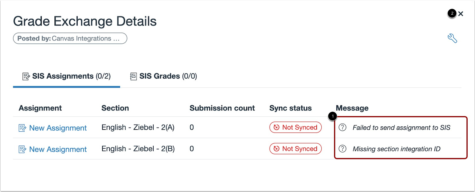Click the question mark icon next to Missing section integration ID
Viewport: 475px width, 192px height.
point(342,149)
